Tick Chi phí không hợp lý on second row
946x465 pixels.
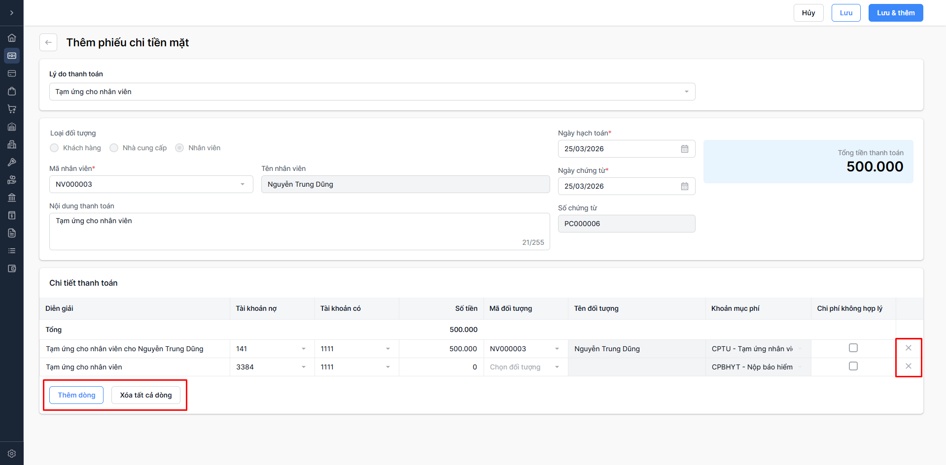[853, 366]
